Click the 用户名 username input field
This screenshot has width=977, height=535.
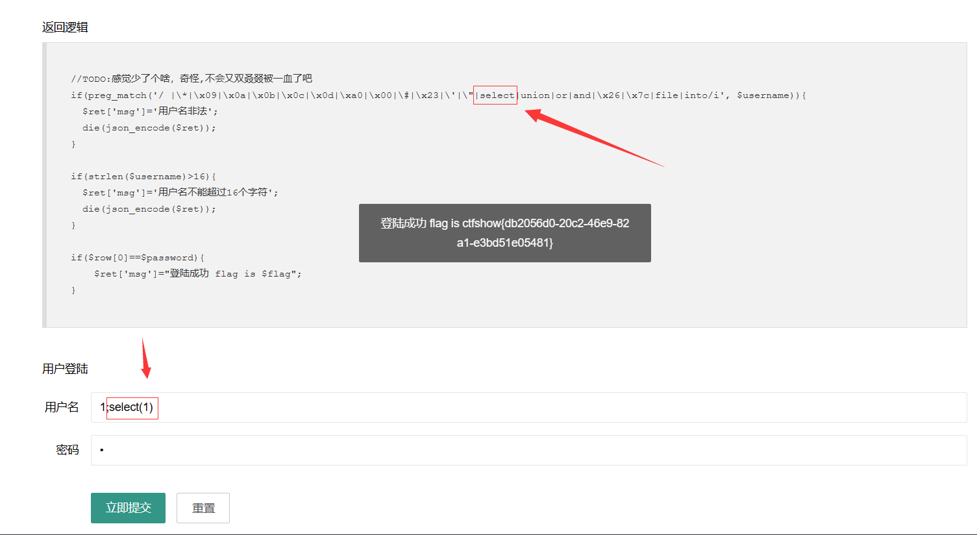click(528, 407)
